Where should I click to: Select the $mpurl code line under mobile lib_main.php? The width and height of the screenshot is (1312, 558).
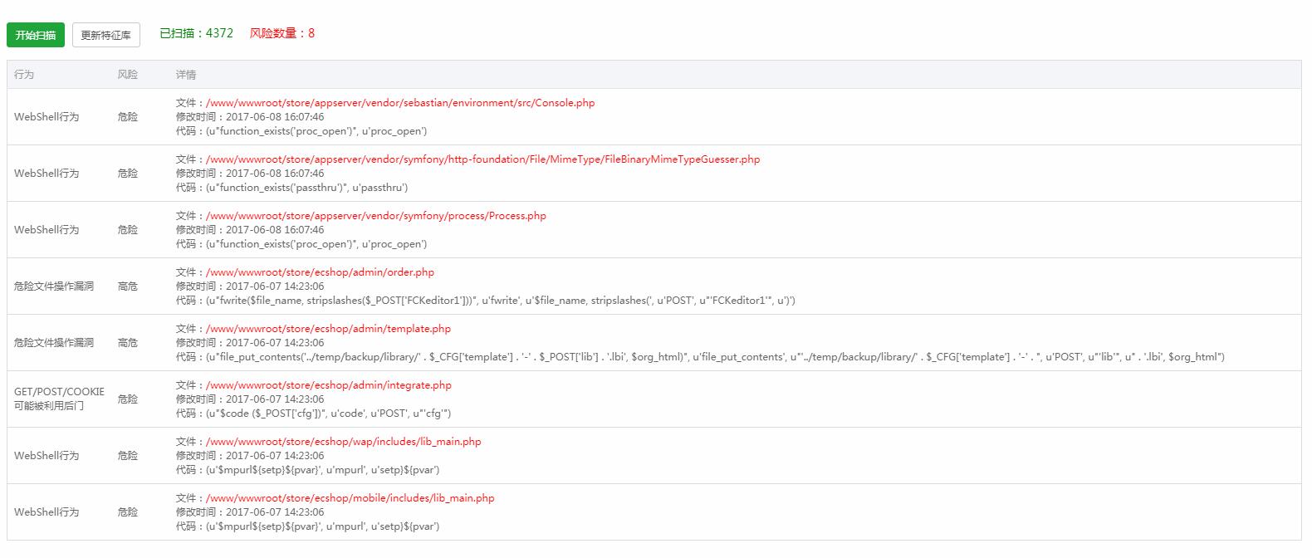coord(308,526)
